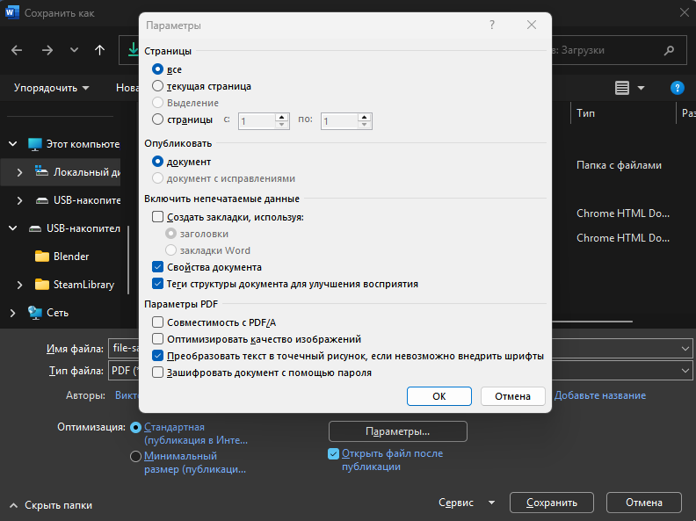Open the 'Тип файла' dropdown arrow
The width and height of the screenshot is (696, 521).
(x=685, y=370)
